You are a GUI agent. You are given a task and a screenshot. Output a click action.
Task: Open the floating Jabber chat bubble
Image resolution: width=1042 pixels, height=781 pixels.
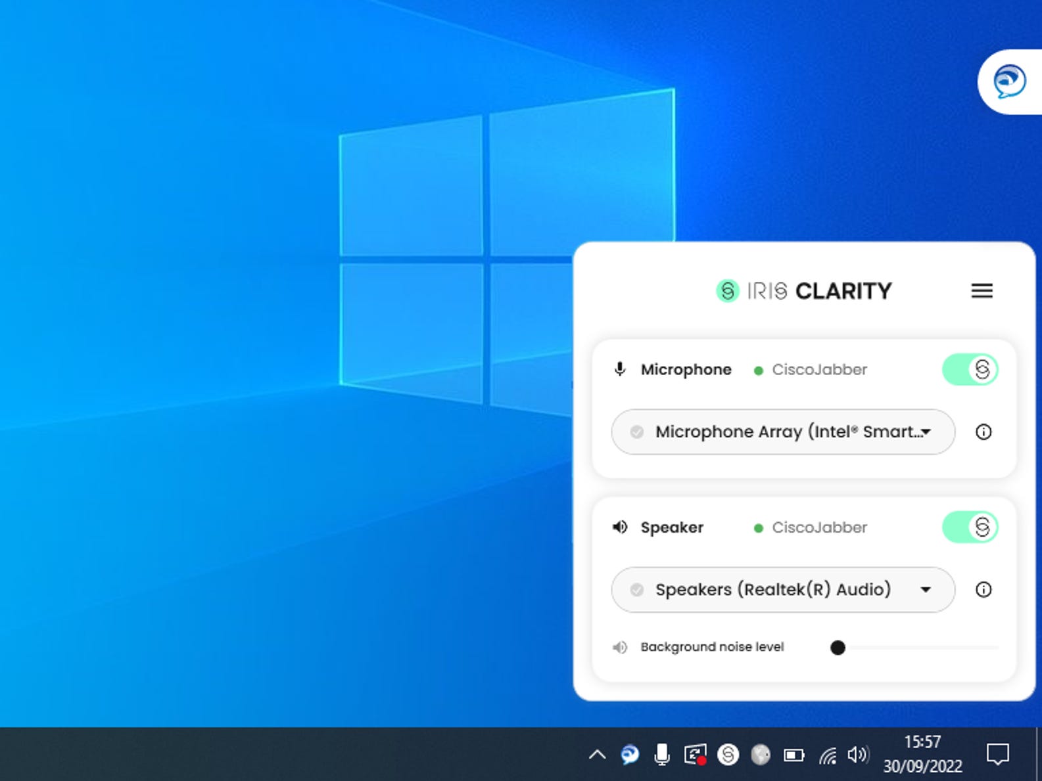click(x=1009, y=81)
